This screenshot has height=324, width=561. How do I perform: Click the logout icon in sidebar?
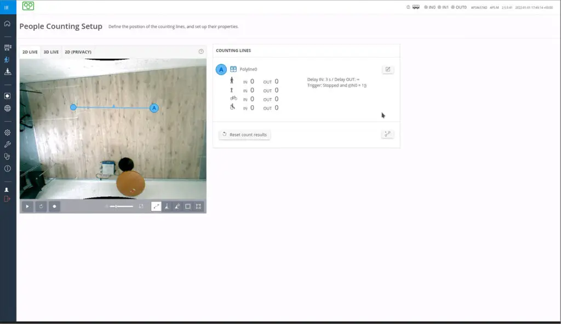coord(7,199)
